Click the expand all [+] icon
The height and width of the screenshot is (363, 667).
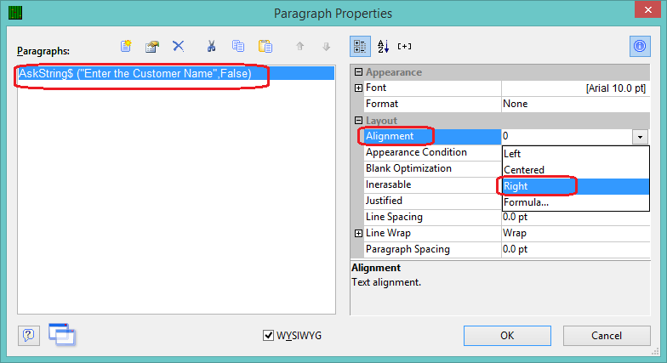[404, 46]
